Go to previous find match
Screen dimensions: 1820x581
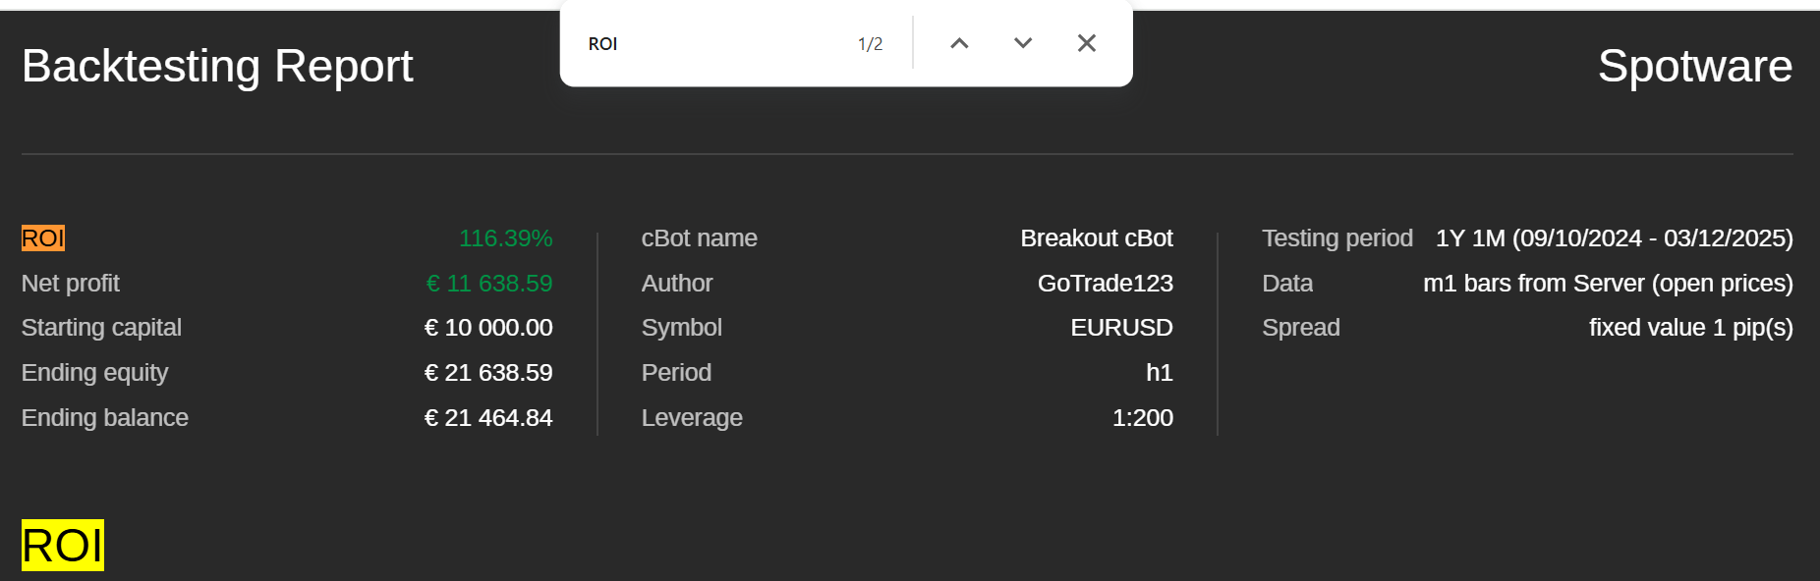click(x=959, y=43)
